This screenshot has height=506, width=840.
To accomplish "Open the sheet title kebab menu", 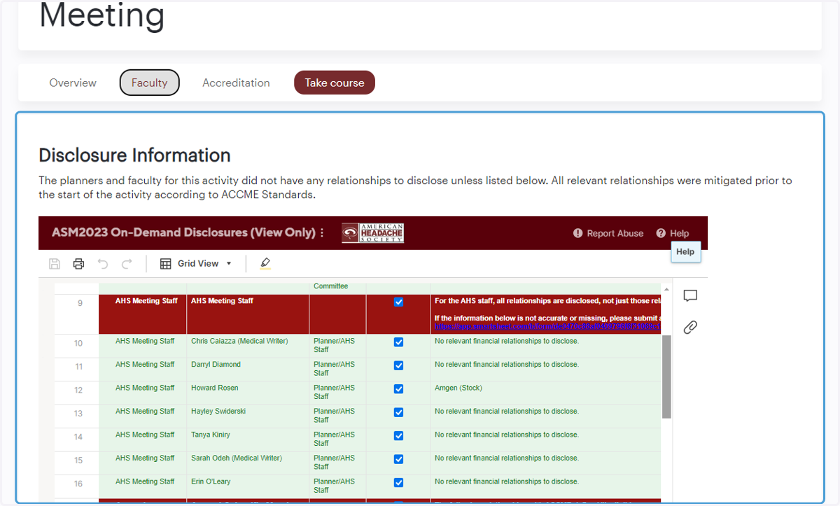I will (x=322, y=233).
